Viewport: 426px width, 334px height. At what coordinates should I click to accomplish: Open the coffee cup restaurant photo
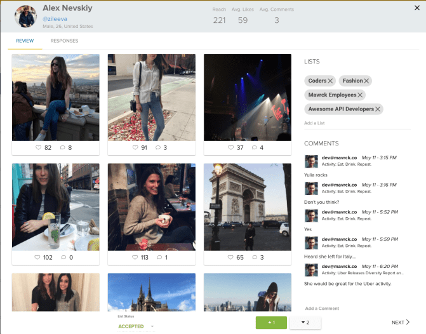pyautogui.click(x=152, y=207)
